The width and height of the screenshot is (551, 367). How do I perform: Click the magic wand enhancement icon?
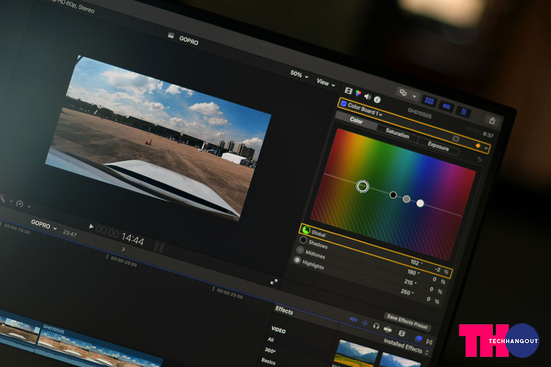pos(2,198)
